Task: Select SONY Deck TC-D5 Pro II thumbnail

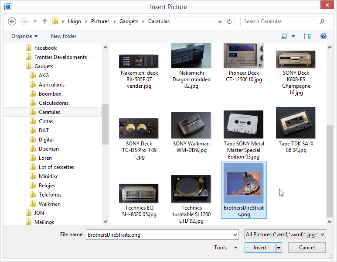Action: click(139, 128)
